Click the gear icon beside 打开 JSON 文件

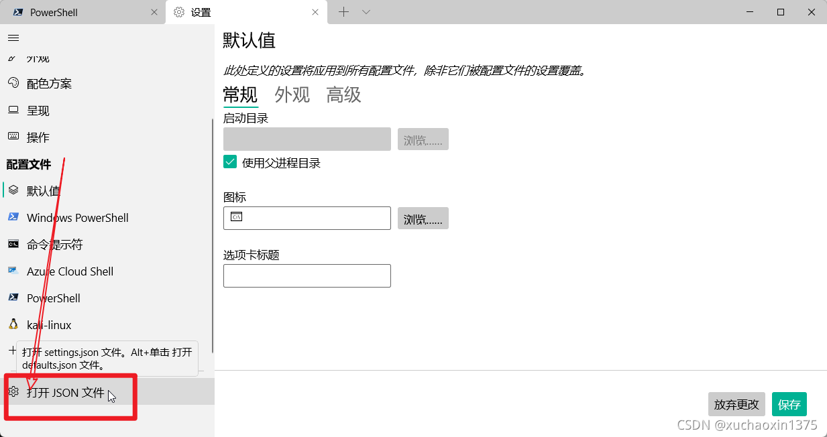point(13,391)
